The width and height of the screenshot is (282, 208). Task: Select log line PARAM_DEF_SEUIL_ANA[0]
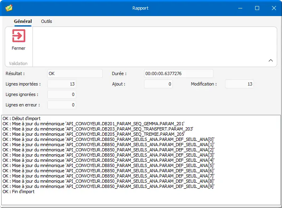click(x=108, y=139)
